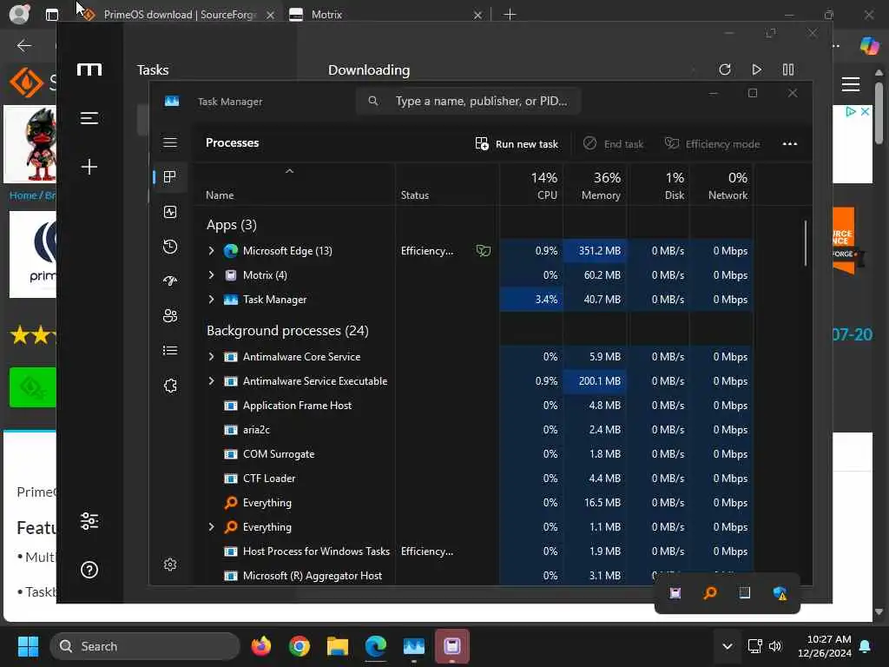Viewport: 889px width, 667px height.
Task: Open Services puzzle icon in Task Manager sidebar
Action: click(x=170, y=386)
